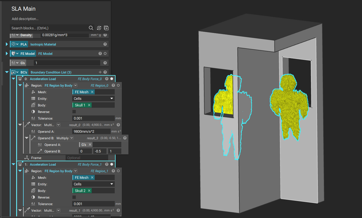Image resolution: width=362 pixels, height=218 pixels.
Task: Open help for FE Body Force_1
Action: 107,164
